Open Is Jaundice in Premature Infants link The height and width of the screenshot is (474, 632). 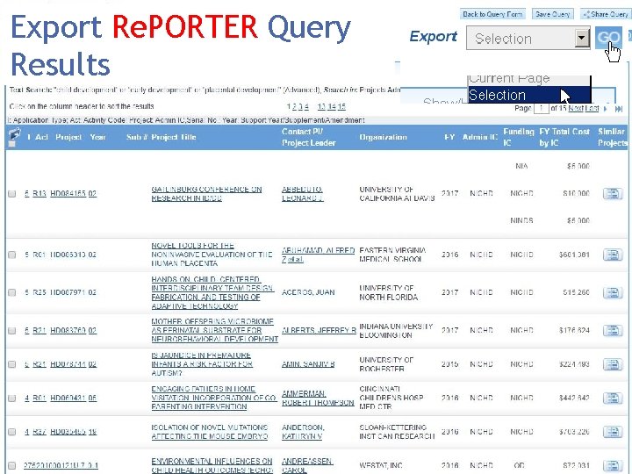pyautogui.click(x=202, y=364)
